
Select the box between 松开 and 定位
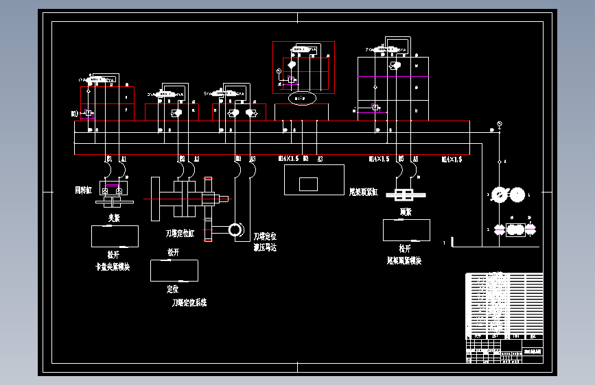(174, 271)
